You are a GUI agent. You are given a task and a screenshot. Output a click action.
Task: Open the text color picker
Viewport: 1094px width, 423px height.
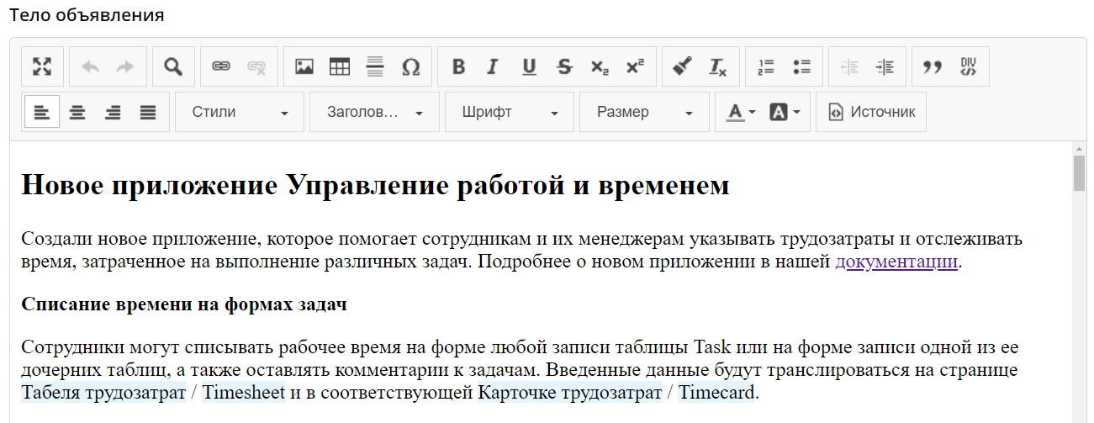pyautogui.click(x=741, y=113)
